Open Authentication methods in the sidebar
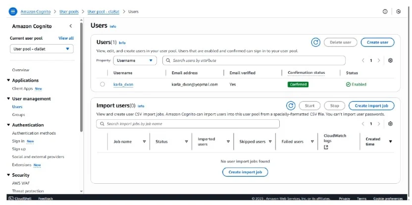The image size is (412, 205). point(34,133)
